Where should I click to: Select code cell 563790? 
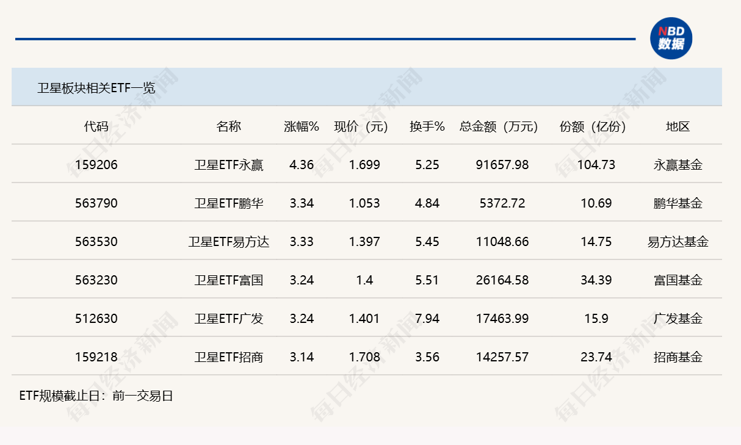tap(96, 203)
